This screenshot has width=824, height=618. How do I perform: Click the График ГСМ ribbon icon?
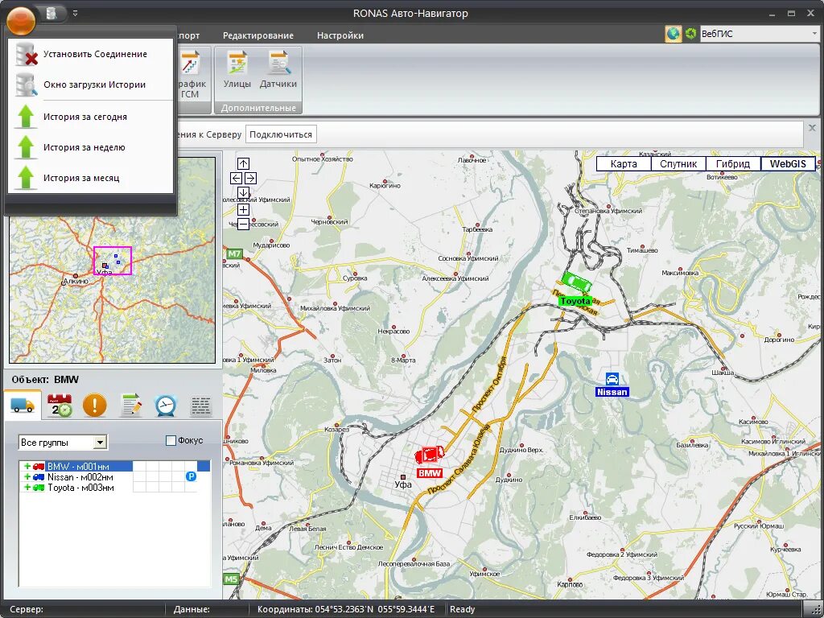pos(192,74)
